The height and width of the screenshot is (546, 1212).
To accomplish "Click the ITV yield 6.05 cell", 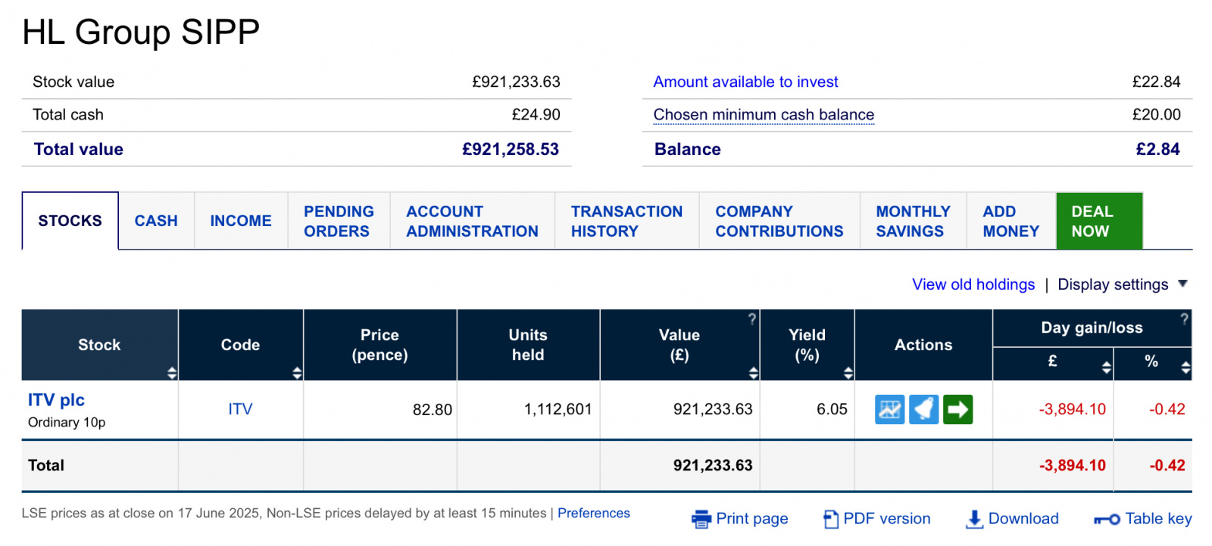I will click(x=807, y=409).
